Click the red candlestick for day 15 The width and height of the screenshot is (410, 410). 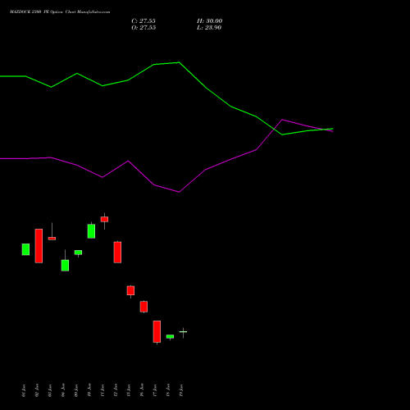(130, 290)
